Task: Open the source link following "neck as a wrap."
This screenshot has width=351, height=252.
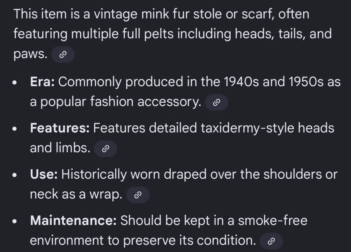Action: [x=138, y=195]
